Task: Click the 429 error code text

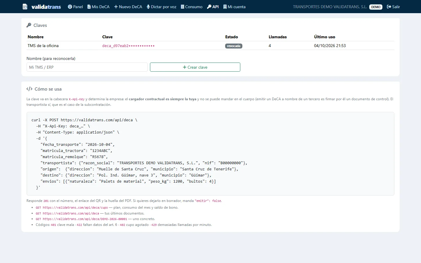Action: tap(154, 225)
